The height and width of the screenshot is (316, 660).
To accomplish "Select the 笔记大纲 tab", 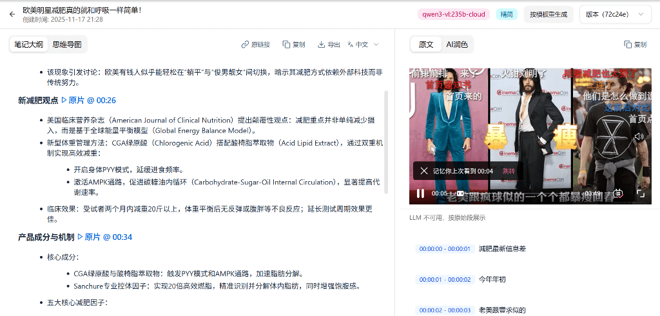I will coord(29,44).
